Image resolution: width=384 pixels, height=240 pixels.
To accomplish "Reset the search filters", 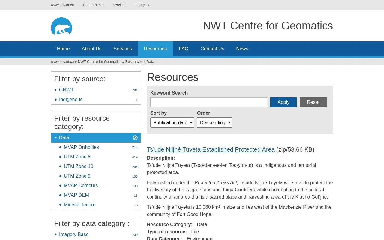I will point(313,102).
